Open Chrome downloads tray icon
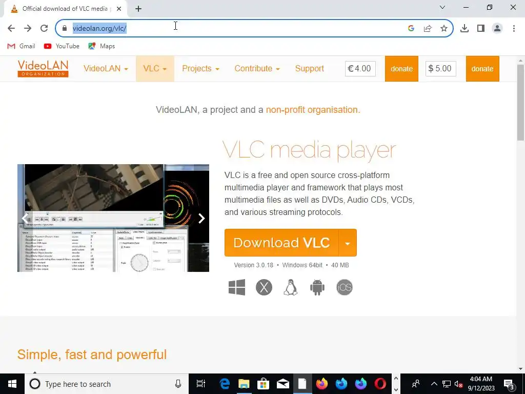Image resolution: width=525 pixels, height=394 pixels. point(465,28)
